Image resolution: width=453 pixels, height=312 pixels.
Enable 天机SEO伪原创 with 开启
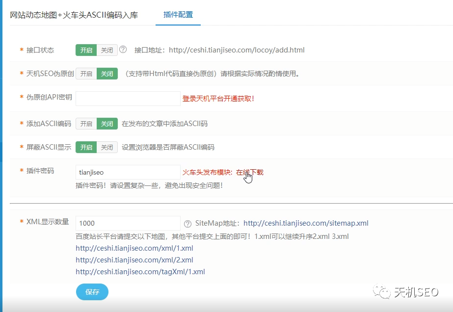pyautogui.click(x=86, y=74)
